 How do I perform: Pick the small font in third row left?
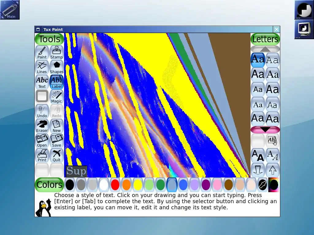point(258,89)
